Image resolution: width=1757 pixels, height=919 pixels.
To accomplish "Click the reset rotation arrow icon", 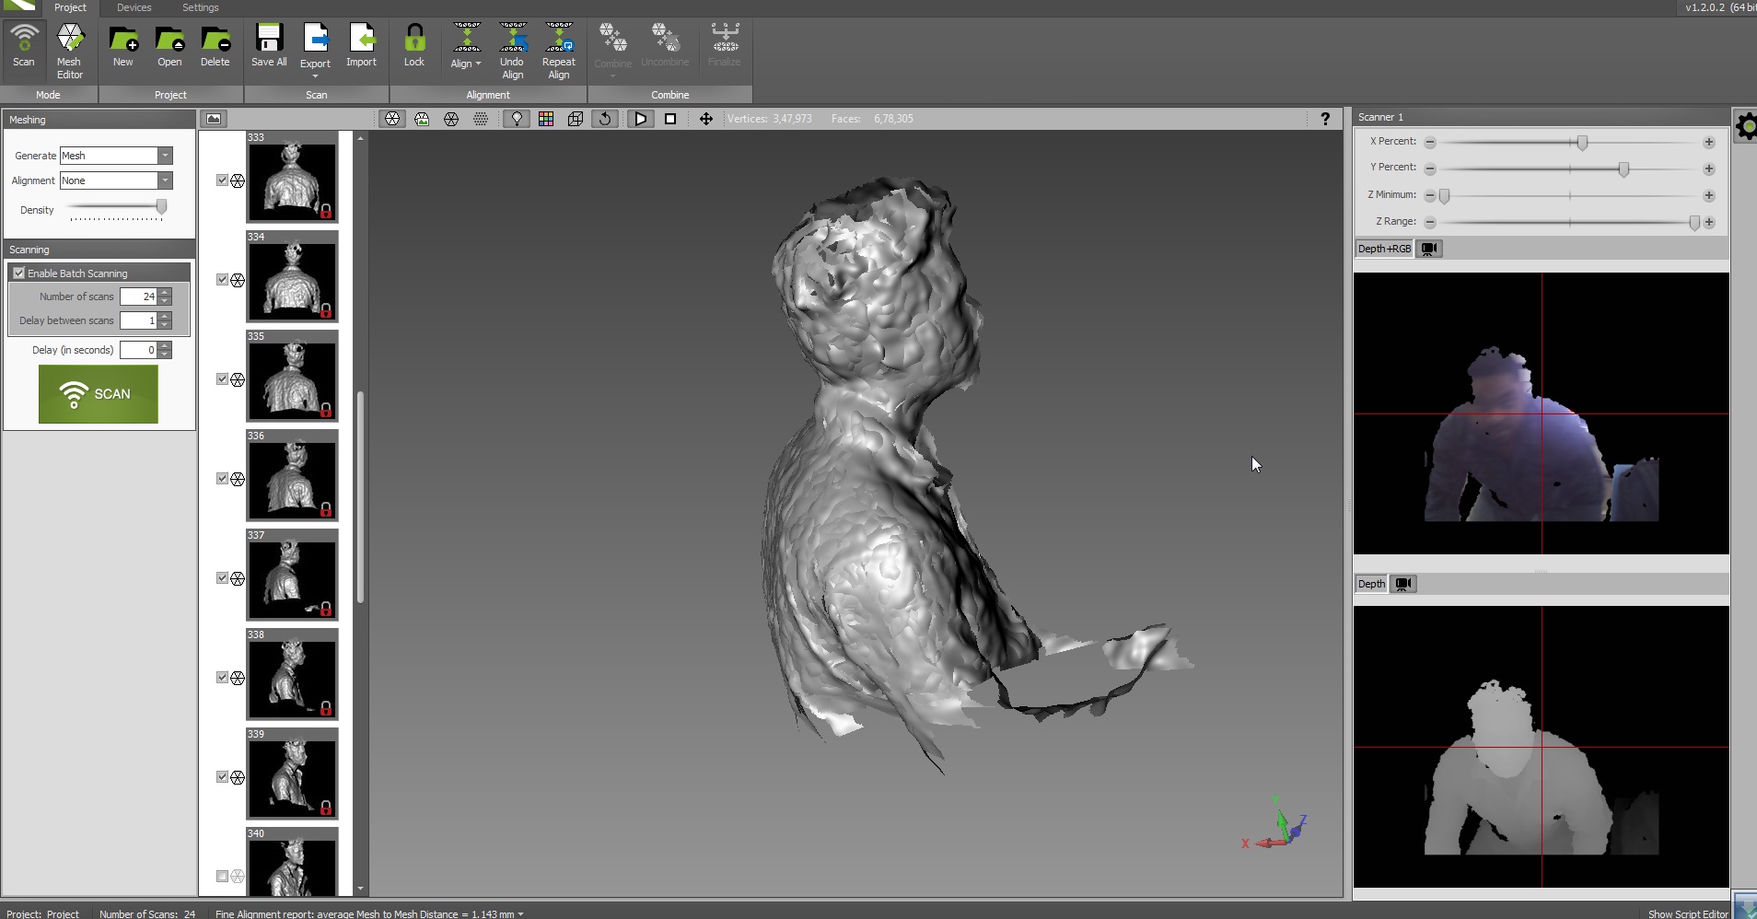I will click(605, 119).
